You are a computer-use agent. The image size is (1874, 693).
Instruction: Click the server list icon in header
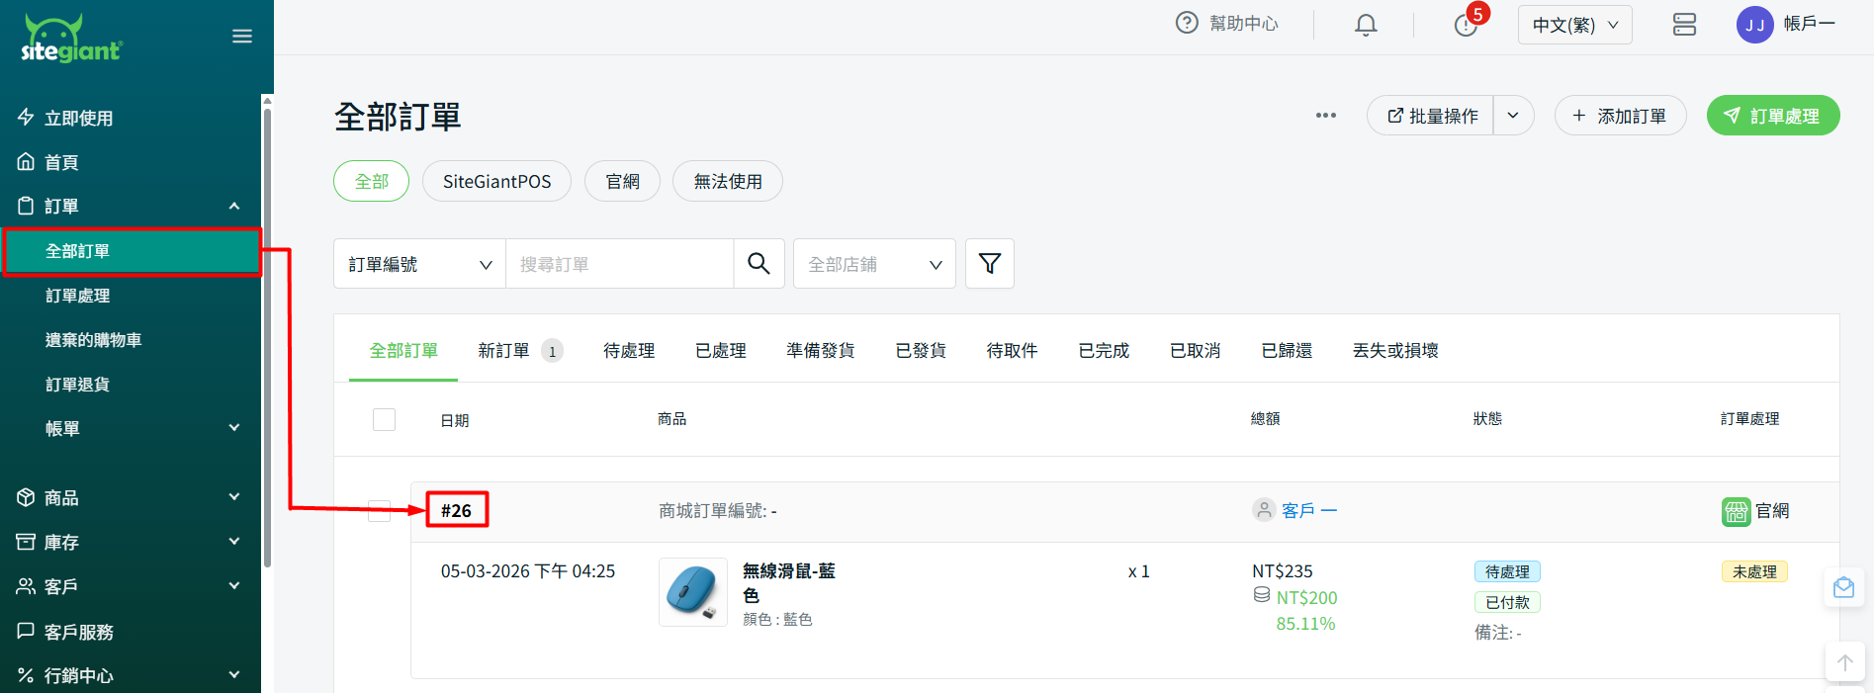click(x=1684, y=25)
